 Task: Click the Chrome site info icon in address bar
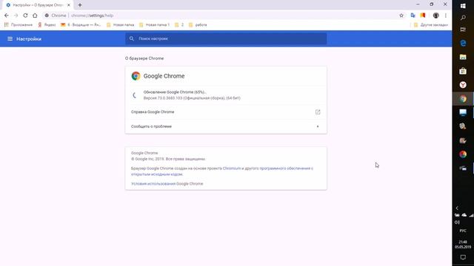tap(47, 16)
